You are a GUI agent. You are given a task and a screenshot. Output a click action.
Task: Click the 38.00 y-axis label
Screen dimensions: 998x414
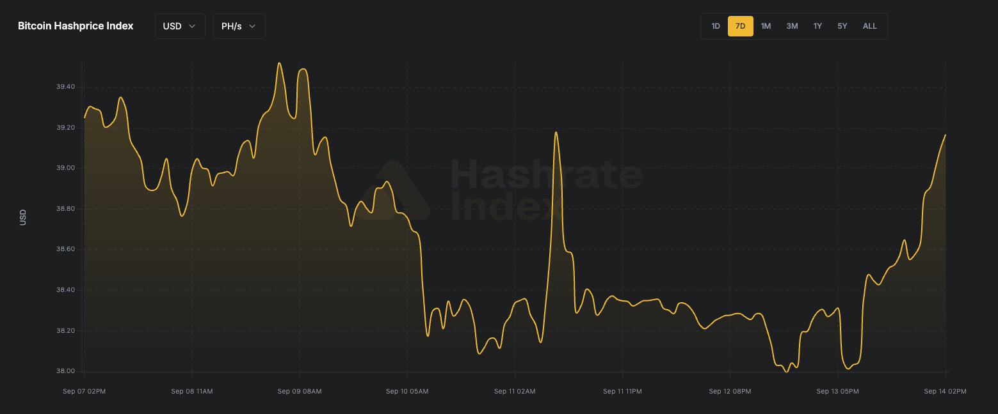pyautogui.click(x=66, y=371)
